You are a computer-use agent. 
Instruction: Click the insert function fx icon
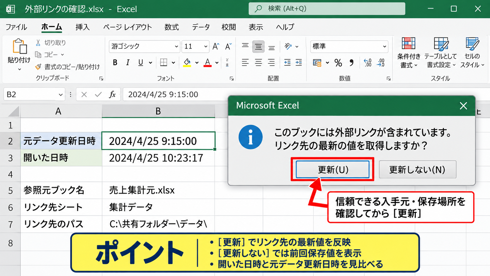[x=112, y=94]
